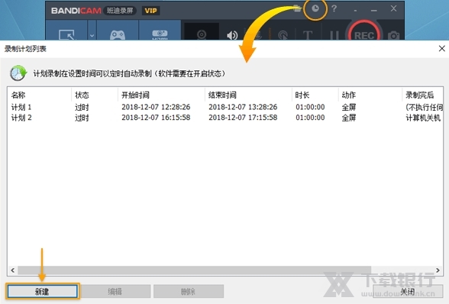
Task: Click the horizontal scrollbar thumb
Action: pyautogui.click(x=195, y=270)
